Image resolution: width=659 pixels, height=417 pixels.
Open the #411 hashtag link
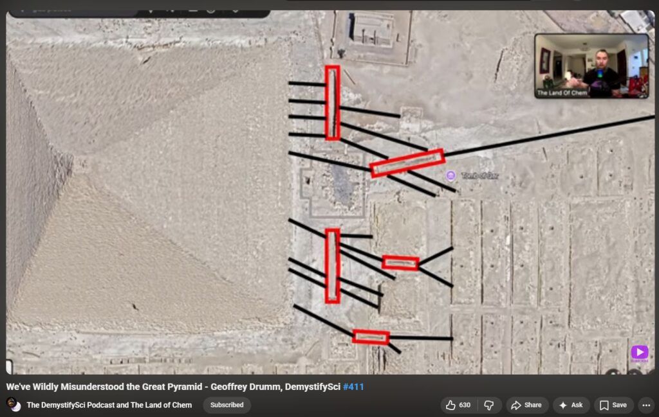pyautogui.click(x=353, y=387)
